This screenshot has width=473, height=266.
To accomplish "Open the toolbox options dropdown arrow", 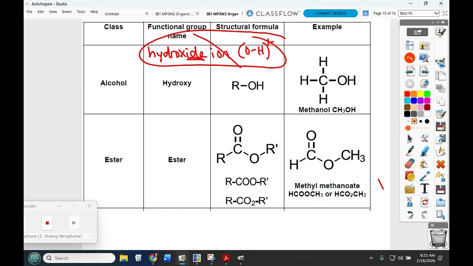I will (438, 23).
